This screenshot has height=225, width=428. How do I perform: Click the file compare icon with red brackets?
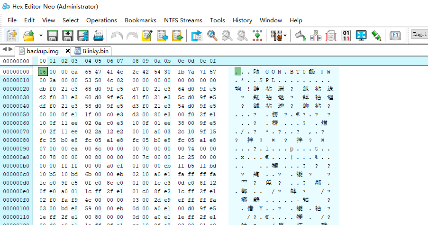point(316,36)
